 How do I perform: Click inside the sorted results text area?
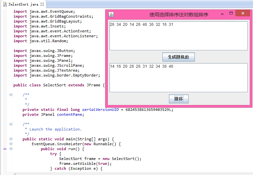pos(178,78)
